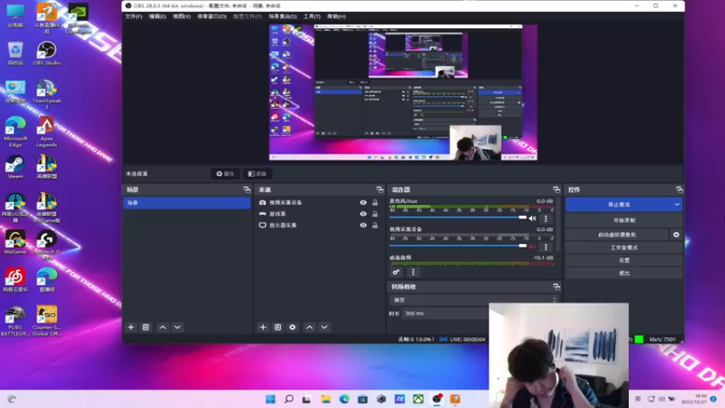Open the Docks menu

point(212,16)
